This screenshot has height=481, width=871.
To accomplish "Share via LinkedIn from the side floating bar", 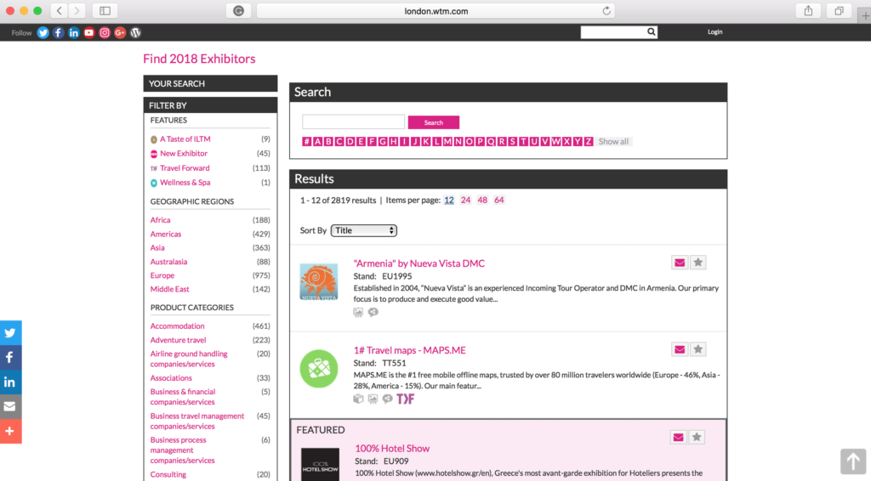I will (10, 382).
